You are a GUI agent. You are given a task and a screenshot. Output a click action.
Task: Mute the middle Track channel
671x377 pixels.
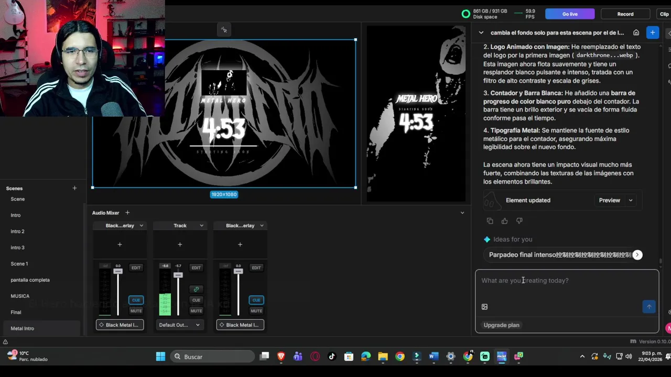[196, 311]
